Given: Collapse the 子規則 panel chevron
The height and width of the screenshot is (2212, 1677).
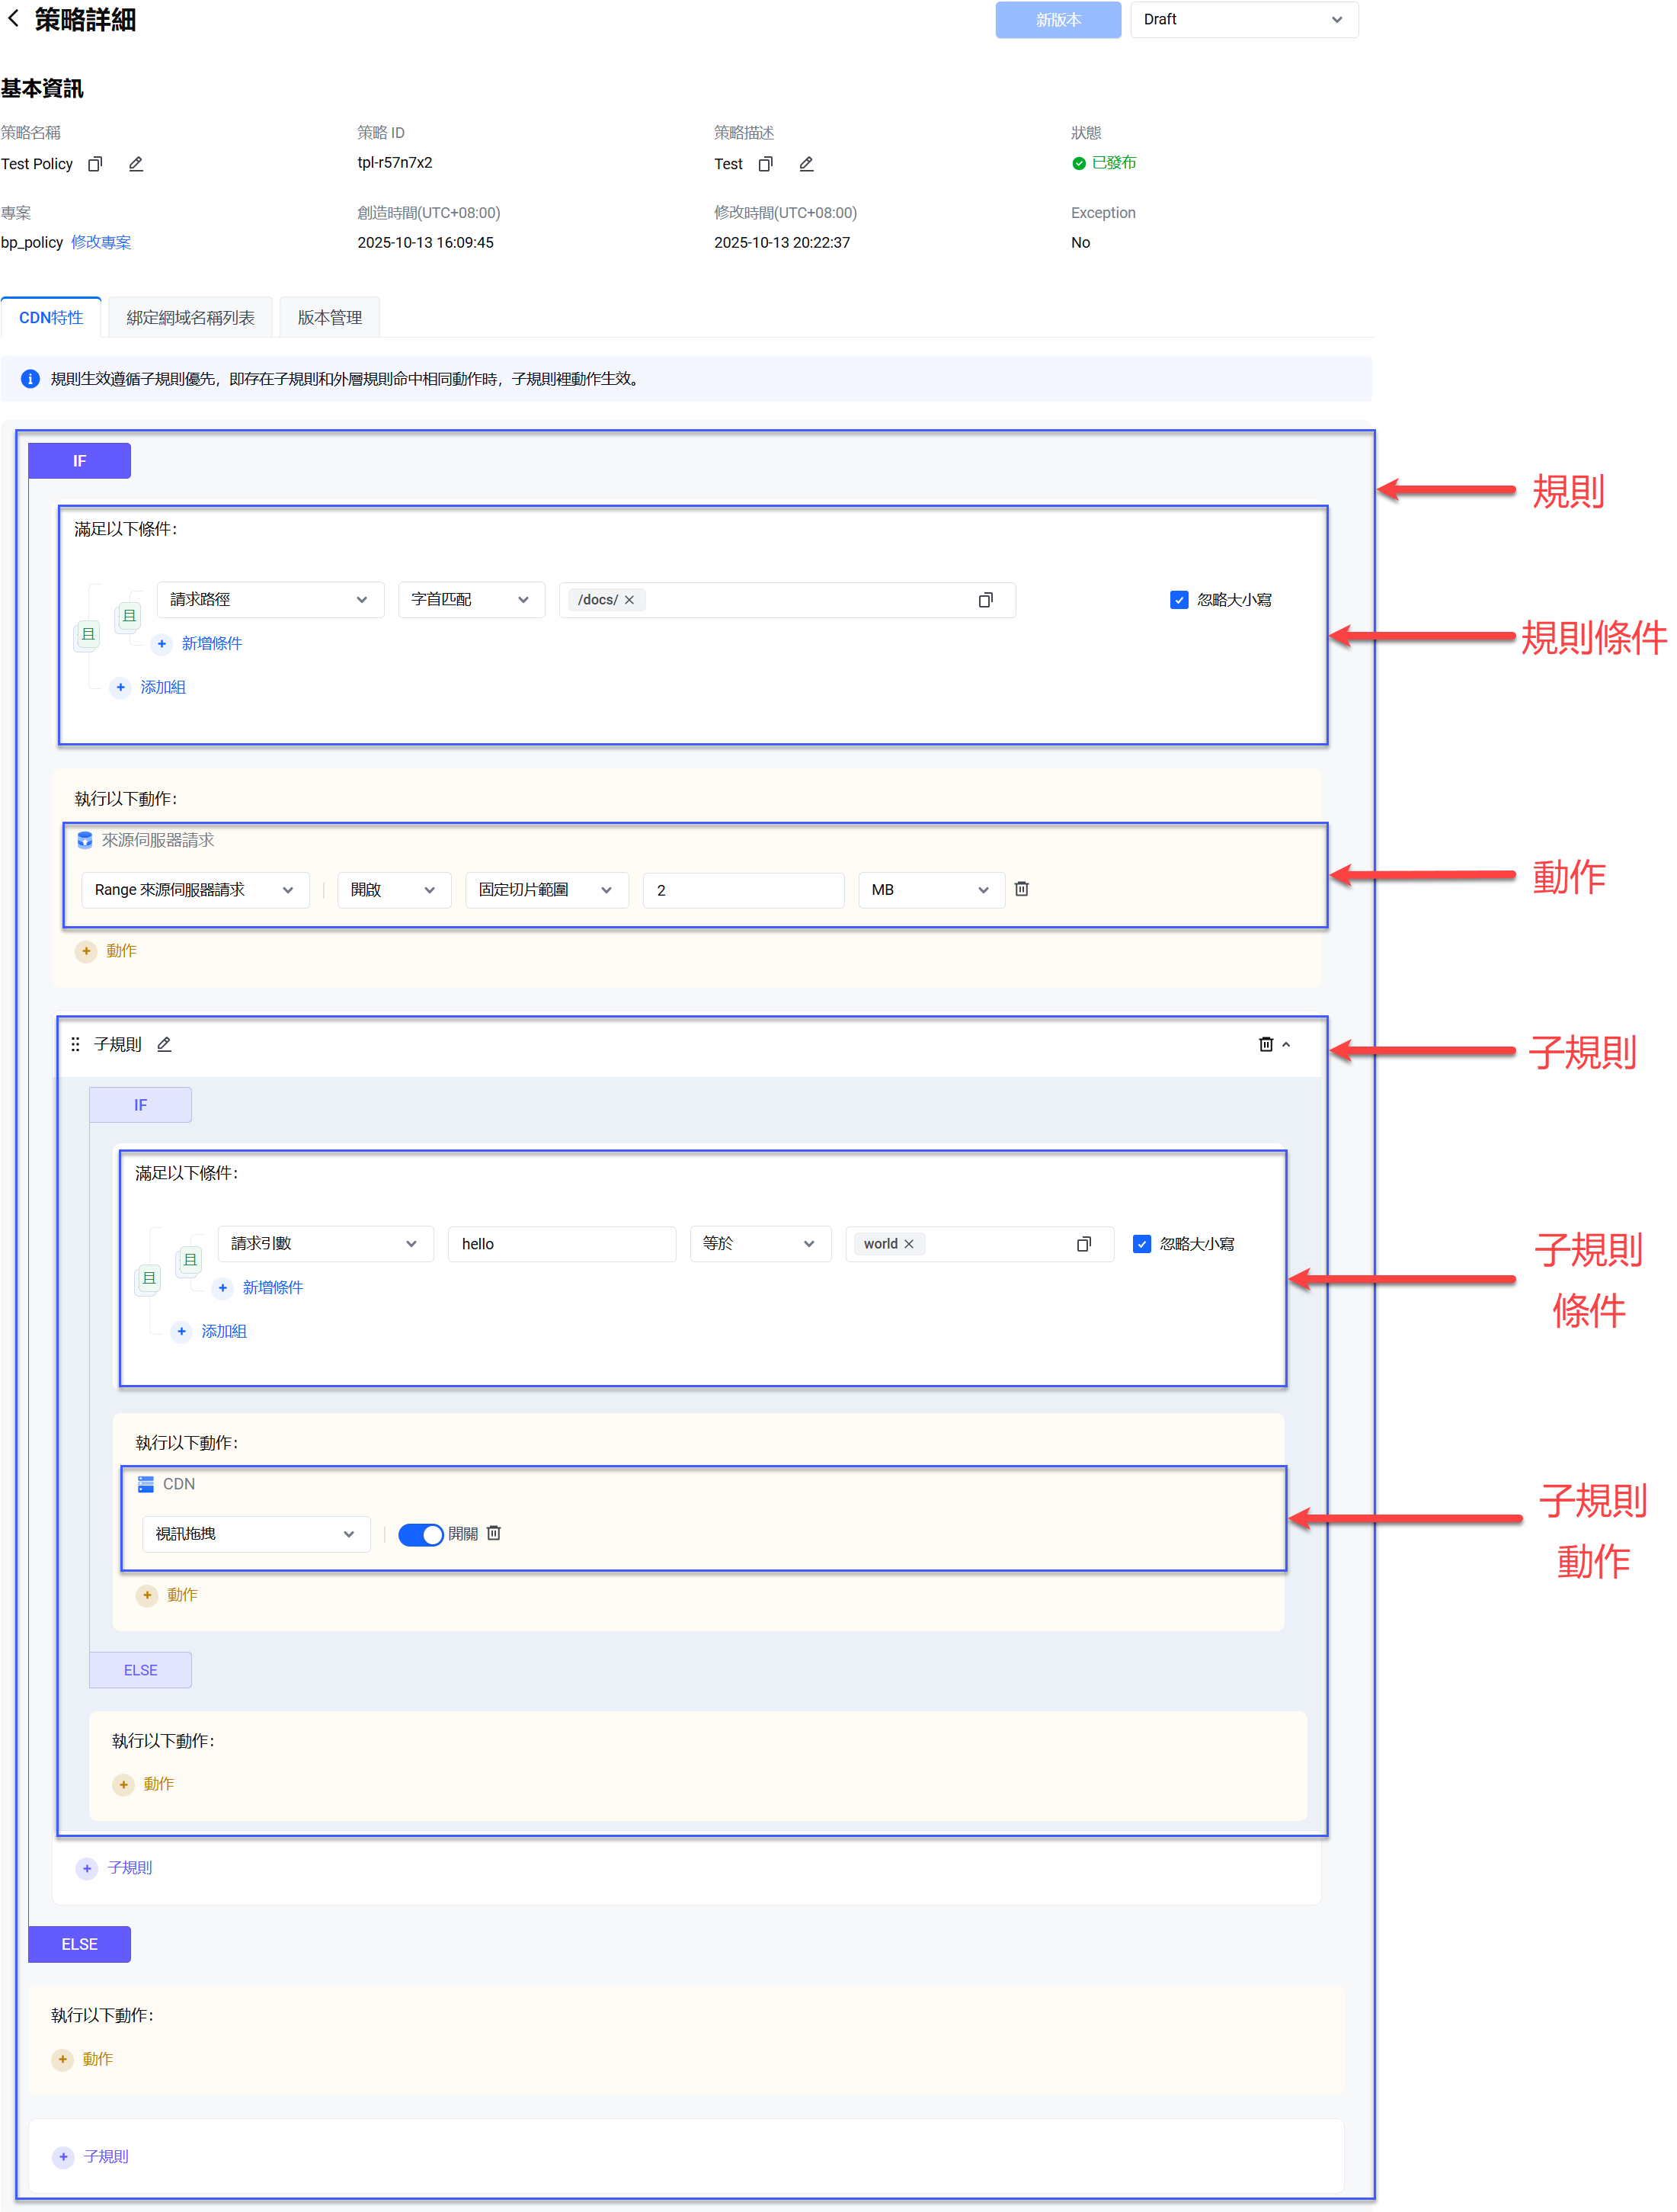Looking at the screenshot, I should tap(1287, 1044).
